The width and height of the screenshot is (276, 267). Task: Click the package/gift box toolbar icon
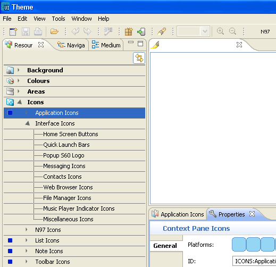coord(129,31)
